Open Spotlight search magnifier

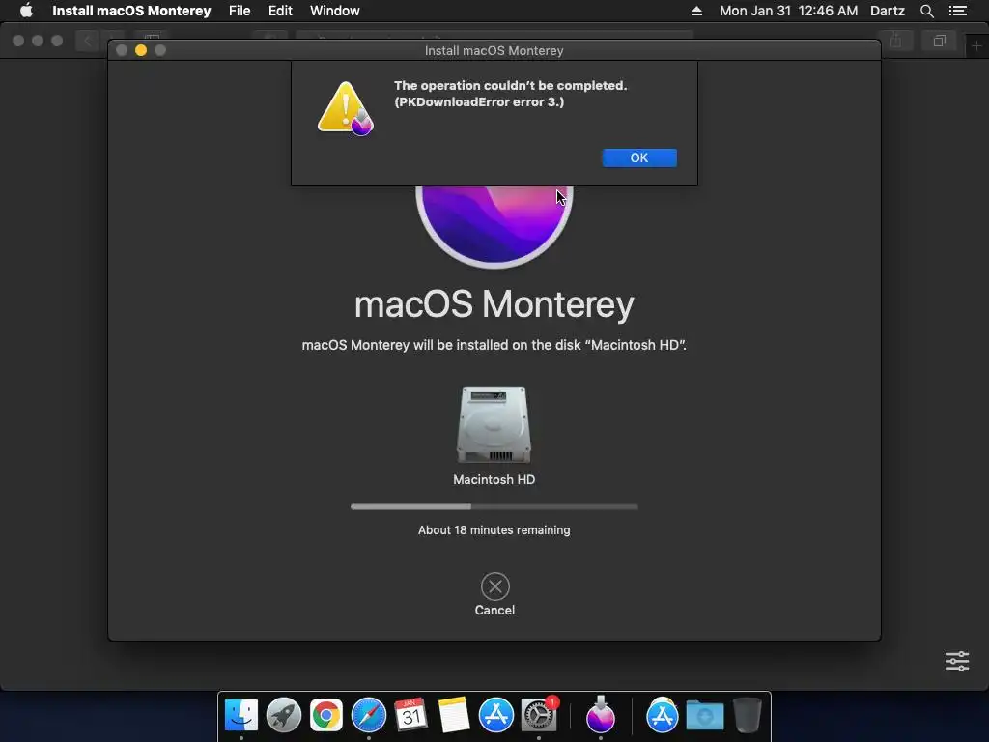pyautogui.click(x=926, y=11)
